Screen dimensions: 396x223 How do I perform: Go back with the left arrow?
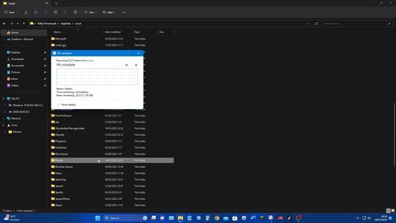pos(4,24)
